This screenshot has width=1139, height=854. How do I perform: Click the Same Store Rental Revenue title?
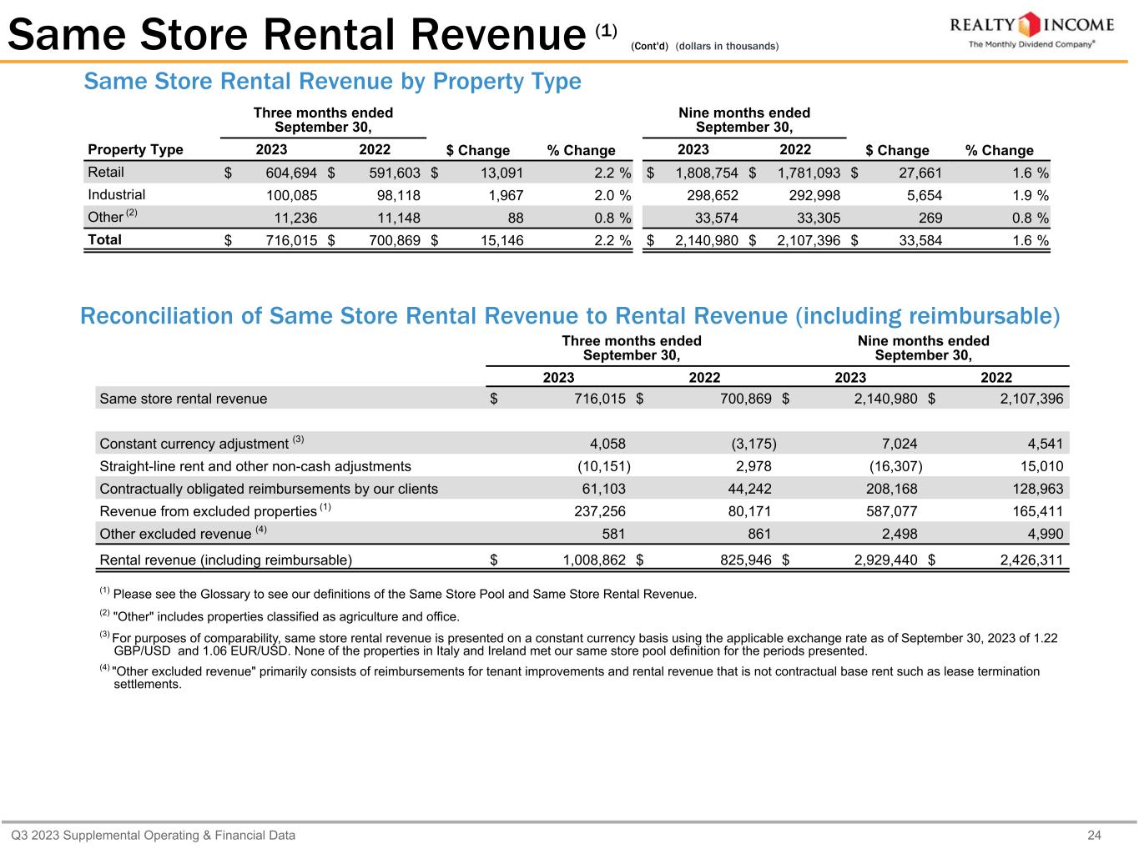pos(296,35)
